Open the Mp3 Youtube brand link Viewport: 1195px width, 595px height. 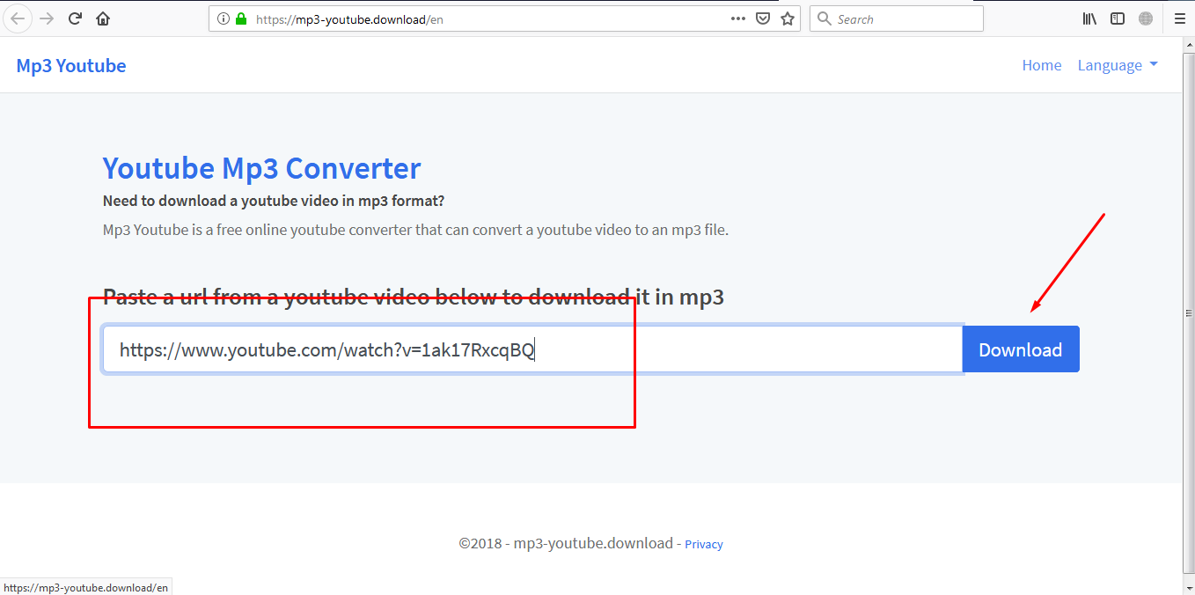point(71,66)
